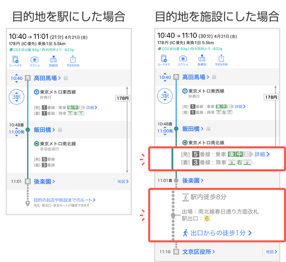
Task: Select 飯田橋 station in left panel
Action: pos(45,129)
